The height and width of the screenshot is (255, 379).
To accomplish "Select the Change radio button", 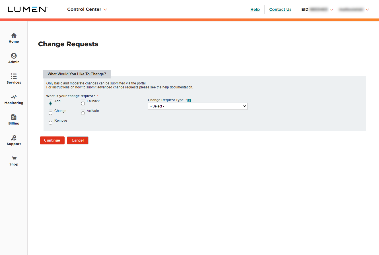I will pyautogui.click(x=50, y=113).
